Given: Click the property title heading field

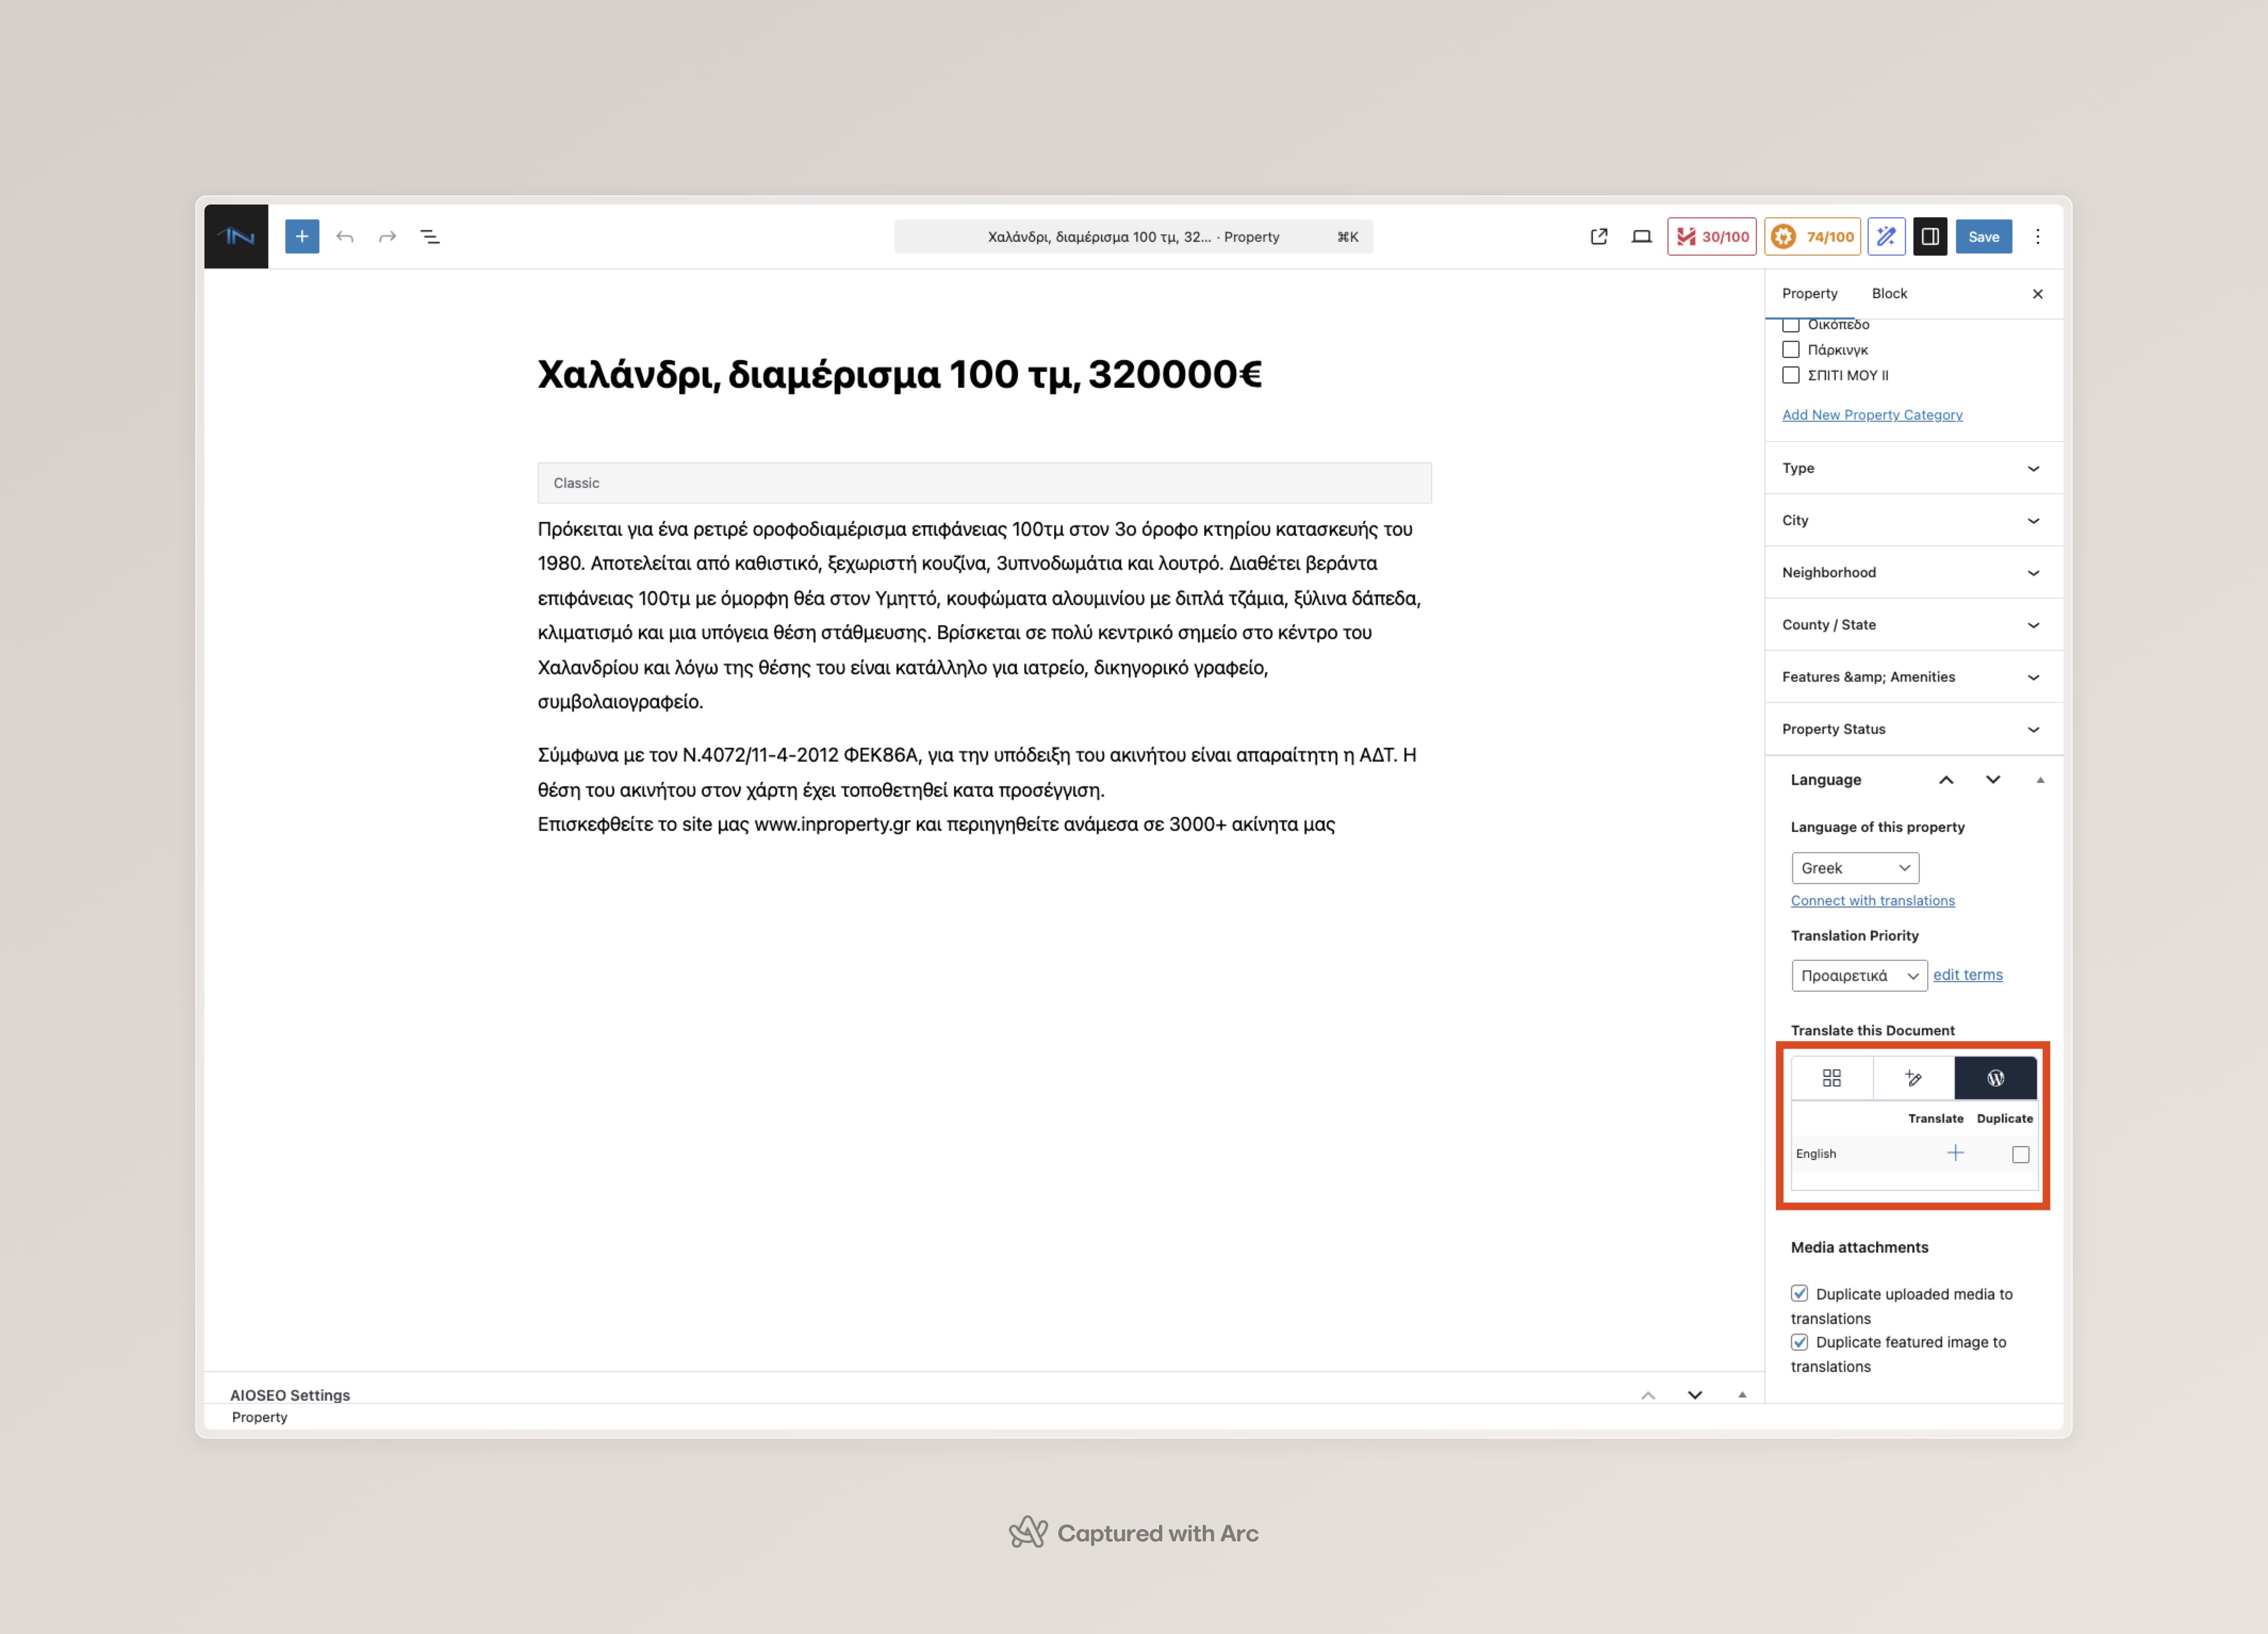Looking at the screenshot, I should point(899,375).
